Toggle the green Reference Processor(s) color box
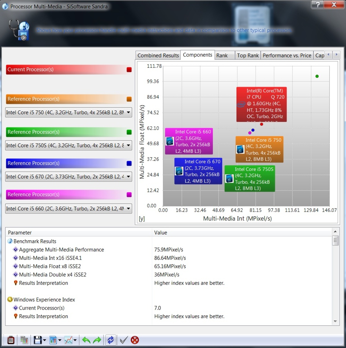Image resolution: width=346 pixels, height=348 pixels. 129,132
